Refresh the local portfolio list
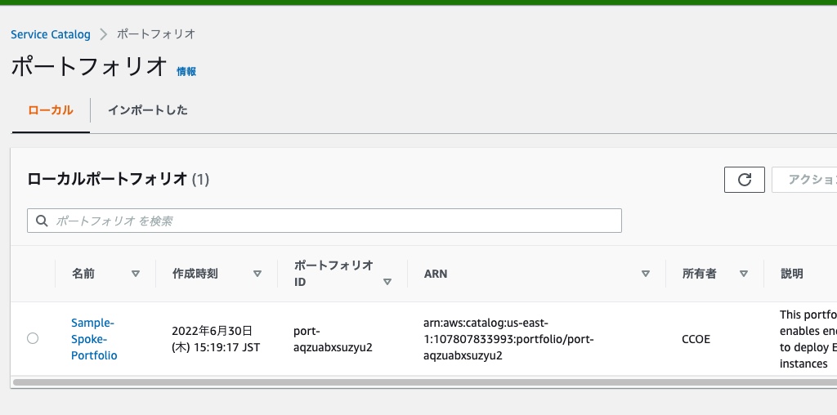Screen dimensions: 837x415 744,180
